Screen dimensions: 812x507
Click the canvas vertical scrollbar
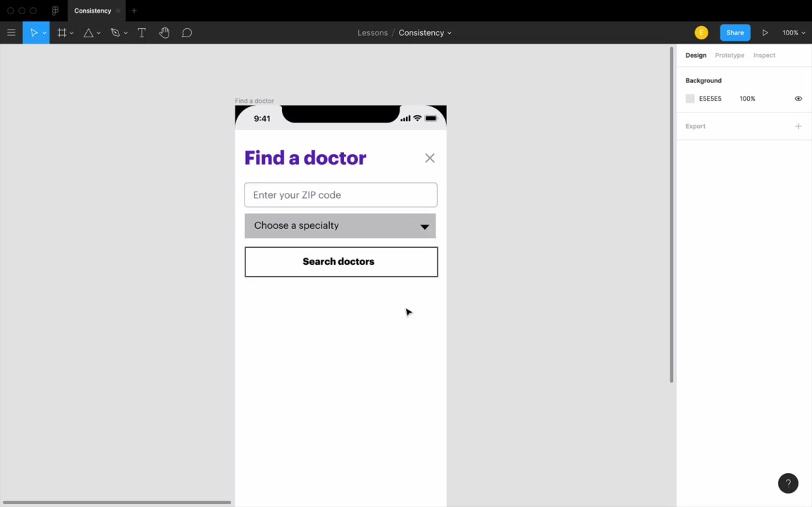click(671, 215)
